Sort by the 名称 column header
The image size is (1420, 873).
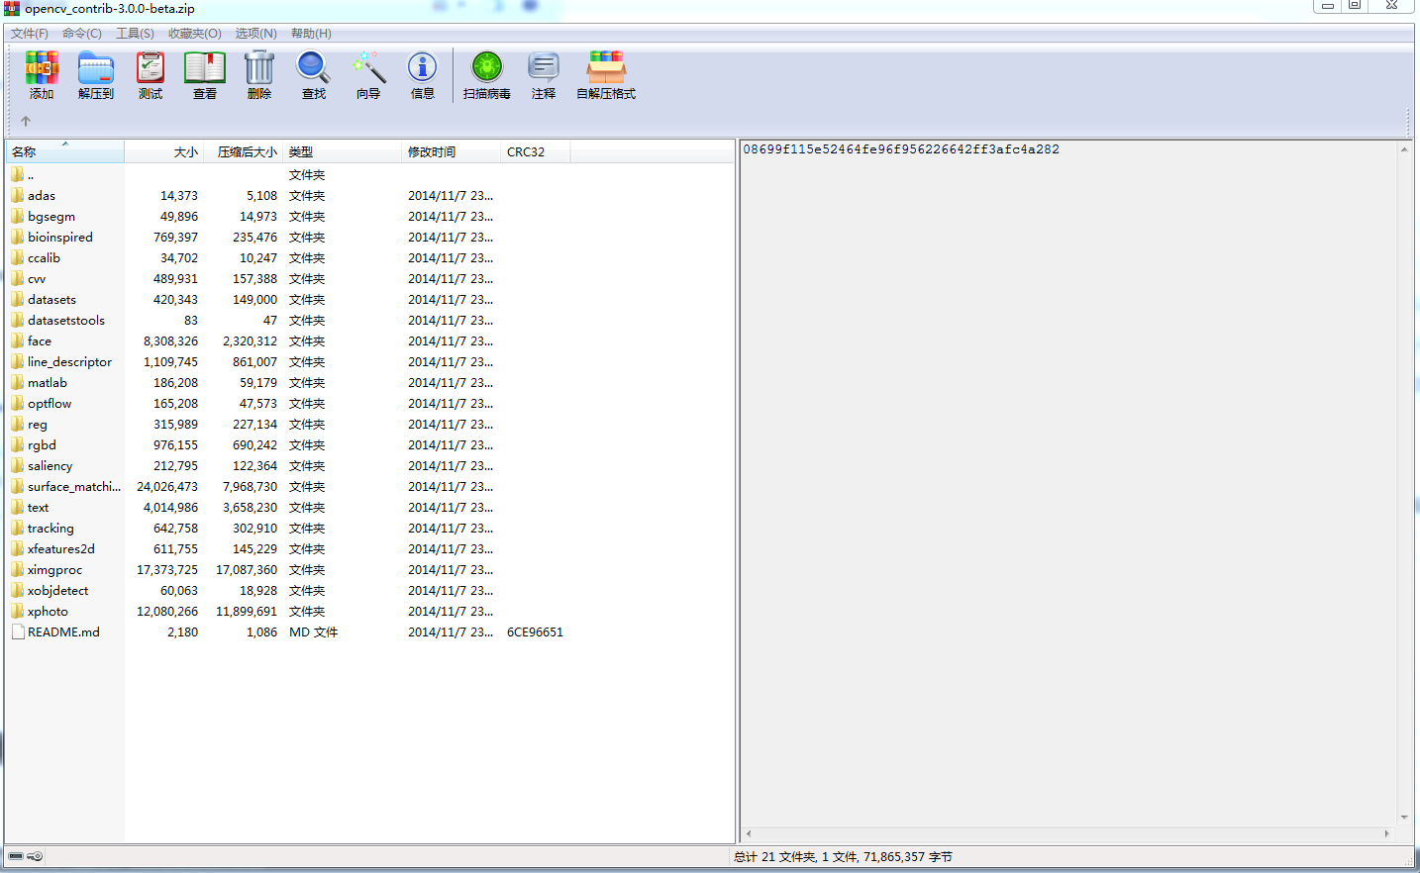pyautogui.click(x=65, y=151)
